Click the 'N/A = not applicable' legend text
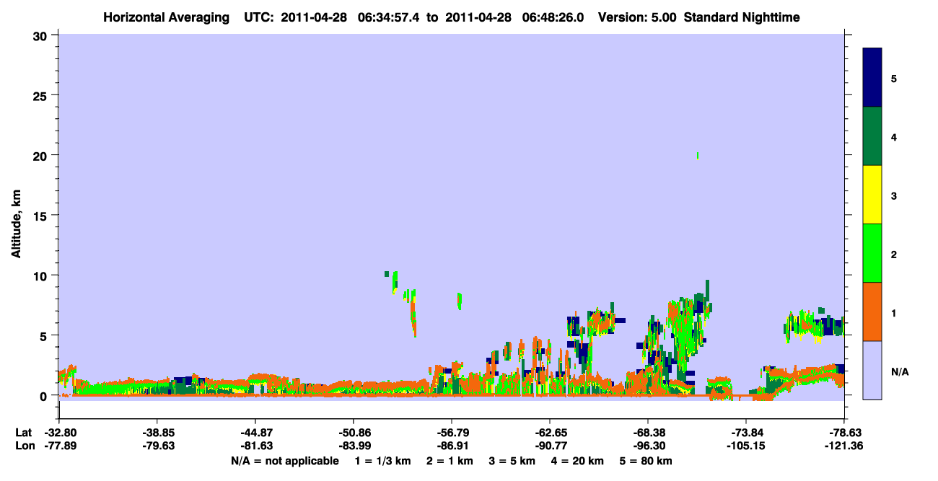This screenshot has width=938, height=481. click(285, 461)
